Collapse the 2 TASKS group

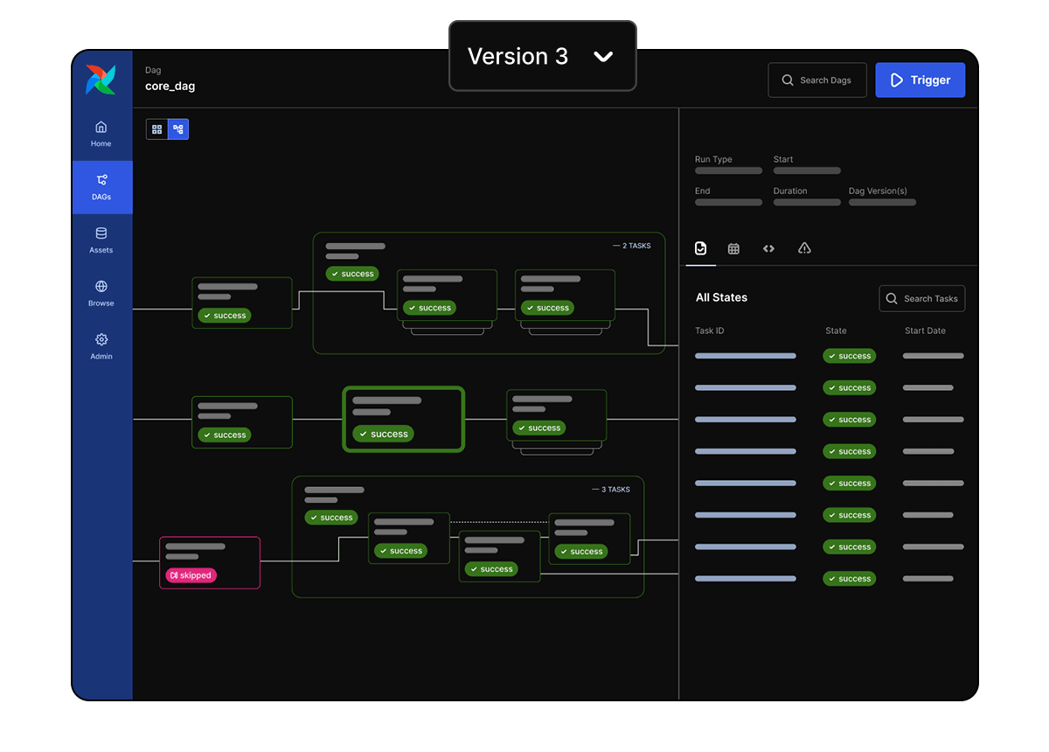pos(632,246)
